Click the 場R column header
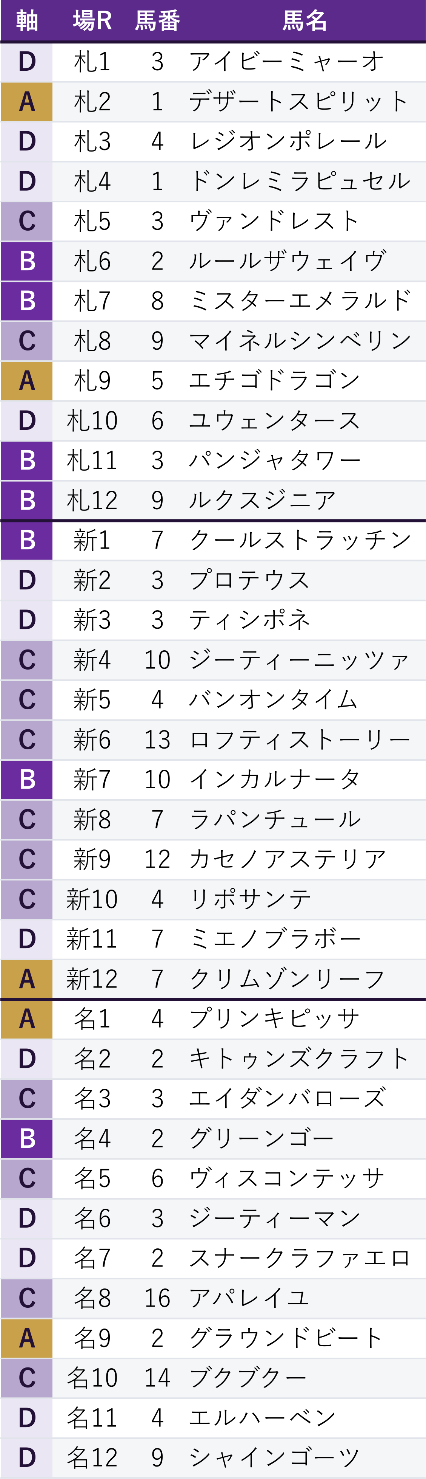The width and height of the screenshot is (426, 1479). click(92, 21)
